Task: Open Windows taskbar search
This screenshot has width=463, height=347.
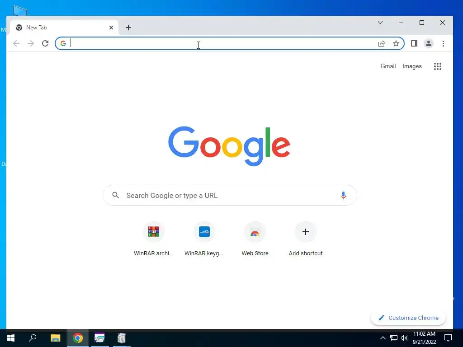Action: tap(33, 338)
